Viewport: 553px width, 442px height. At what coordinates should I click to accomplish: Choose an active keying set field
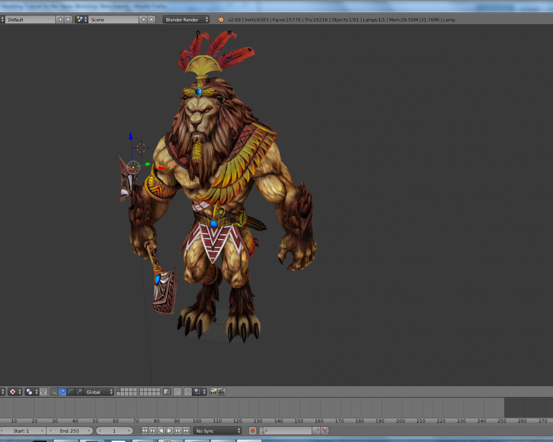[x=286, y=431]
